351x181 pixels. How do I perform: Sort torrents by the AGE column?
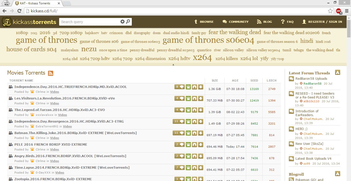tap(235, 81)
